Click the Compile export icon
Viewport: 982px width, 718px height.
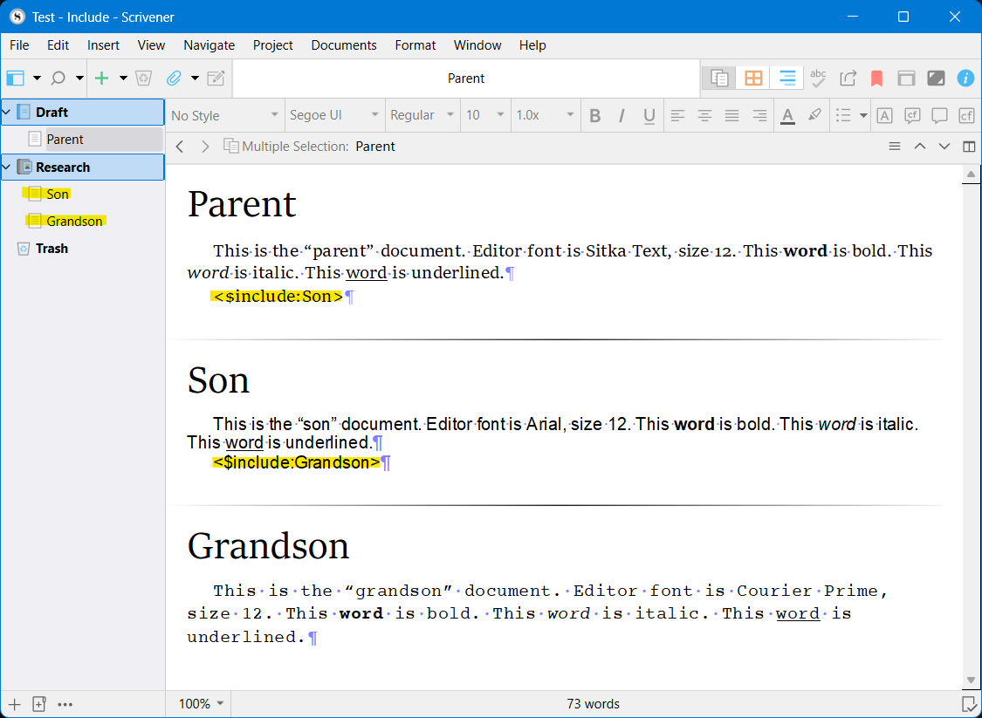point(848,79)
